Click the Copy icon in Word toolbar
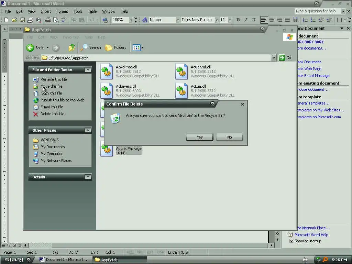Viewport: 352px width, 264px height. click(74, 20)
